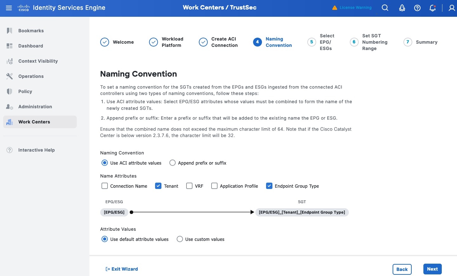This screenshot has width=457, height=276.
Task: Click the Cisco logo in header
Action: pyautogui.click(x=24, y=8)
